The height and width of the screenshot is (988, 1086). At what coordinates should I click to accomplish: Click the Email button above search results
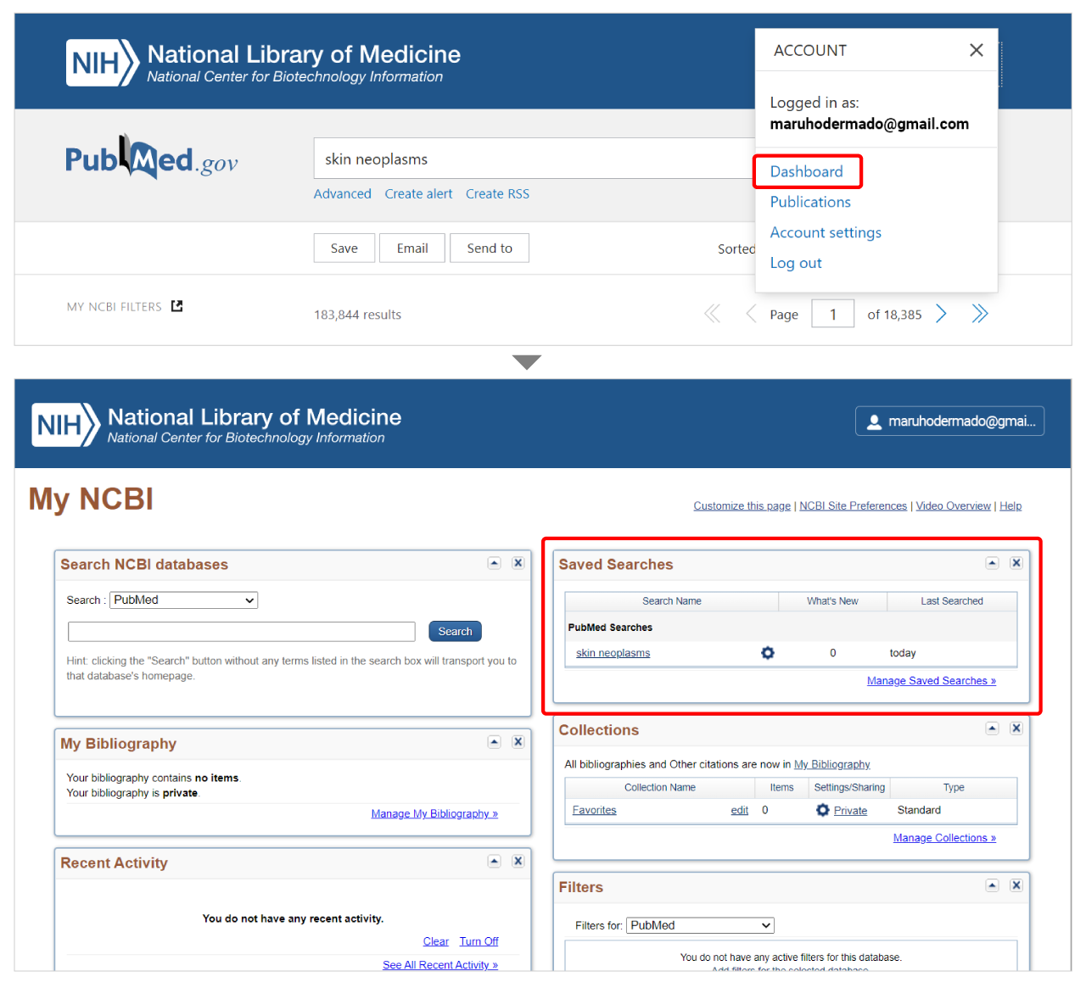click(x=411, y=248)
